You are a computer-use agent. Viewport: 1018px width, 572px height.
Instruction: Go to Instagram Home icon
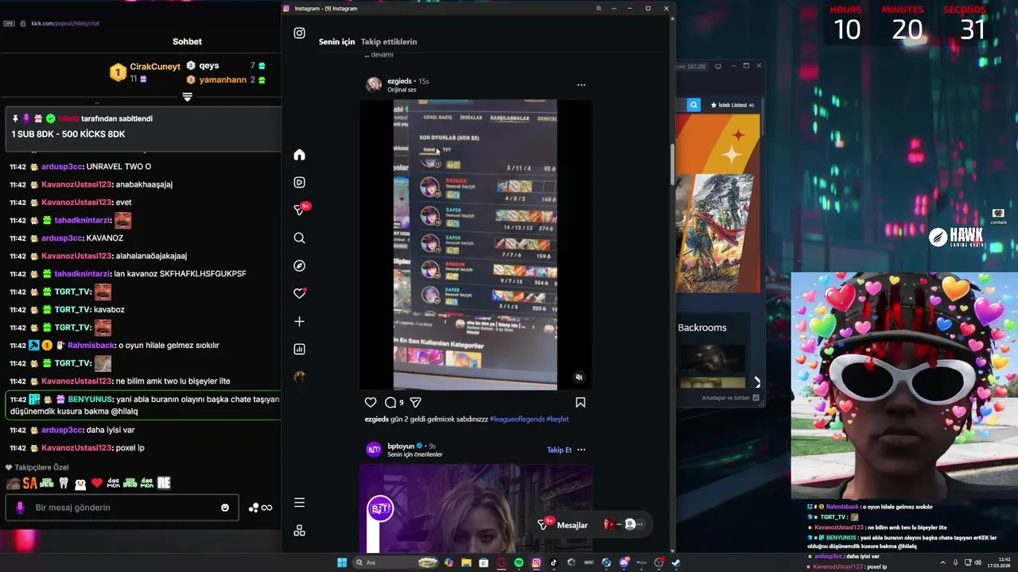click(x=299, y=155)
